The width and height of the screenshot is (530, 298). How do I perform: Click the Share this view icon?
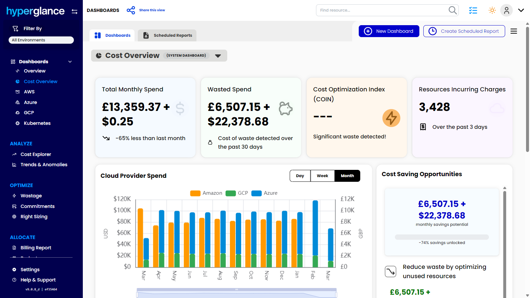131,10
